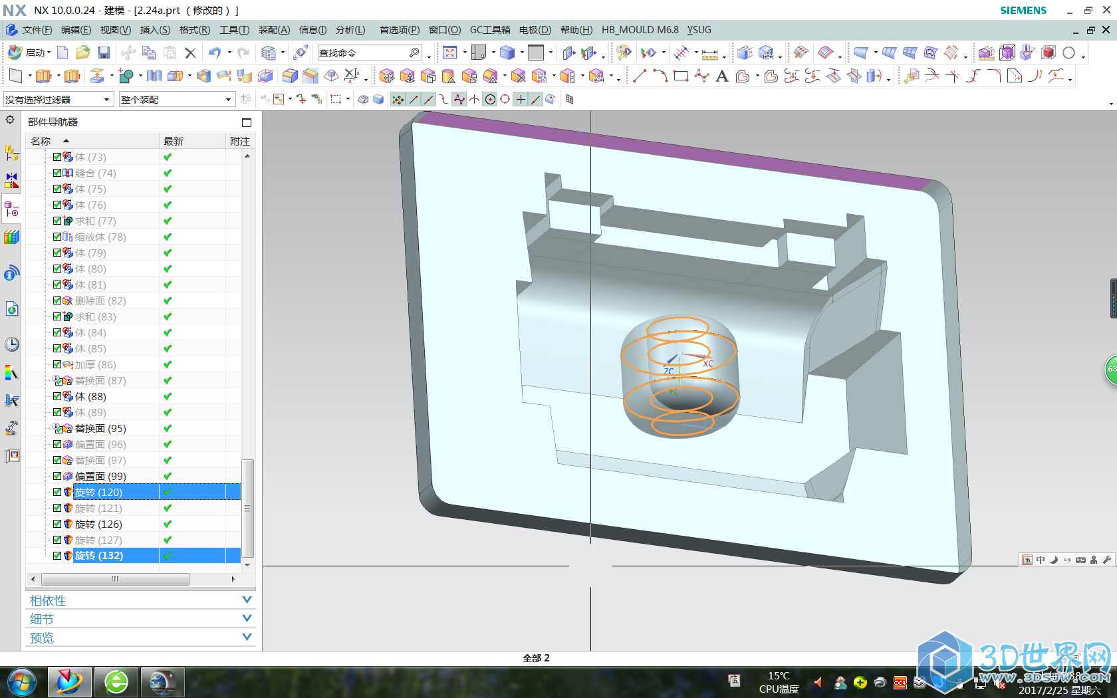
Task: Click the navigator settings gear icon
Action: tap(10, 120)
